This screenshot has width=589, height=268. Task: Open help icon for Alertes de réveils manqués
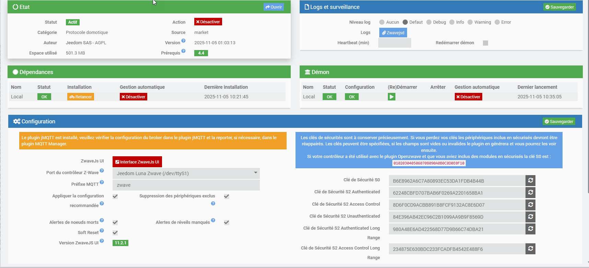point(213,220)
